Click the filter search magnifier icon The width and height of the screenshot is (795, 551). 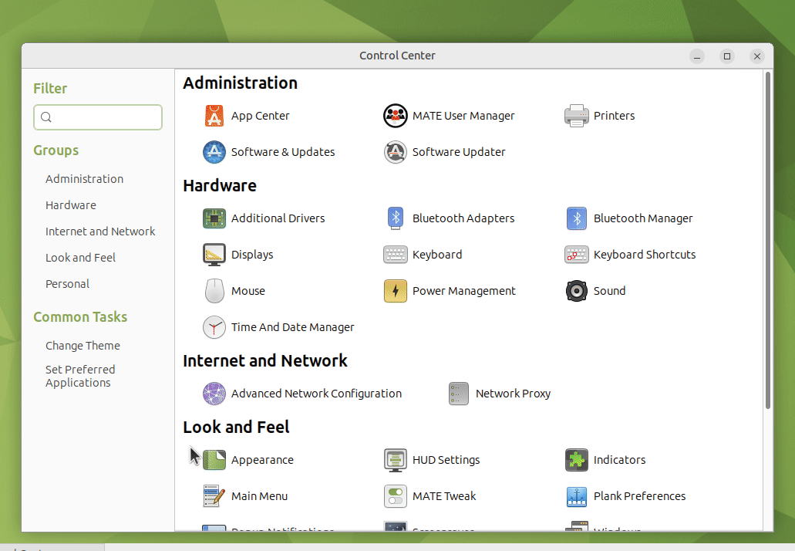46,117
